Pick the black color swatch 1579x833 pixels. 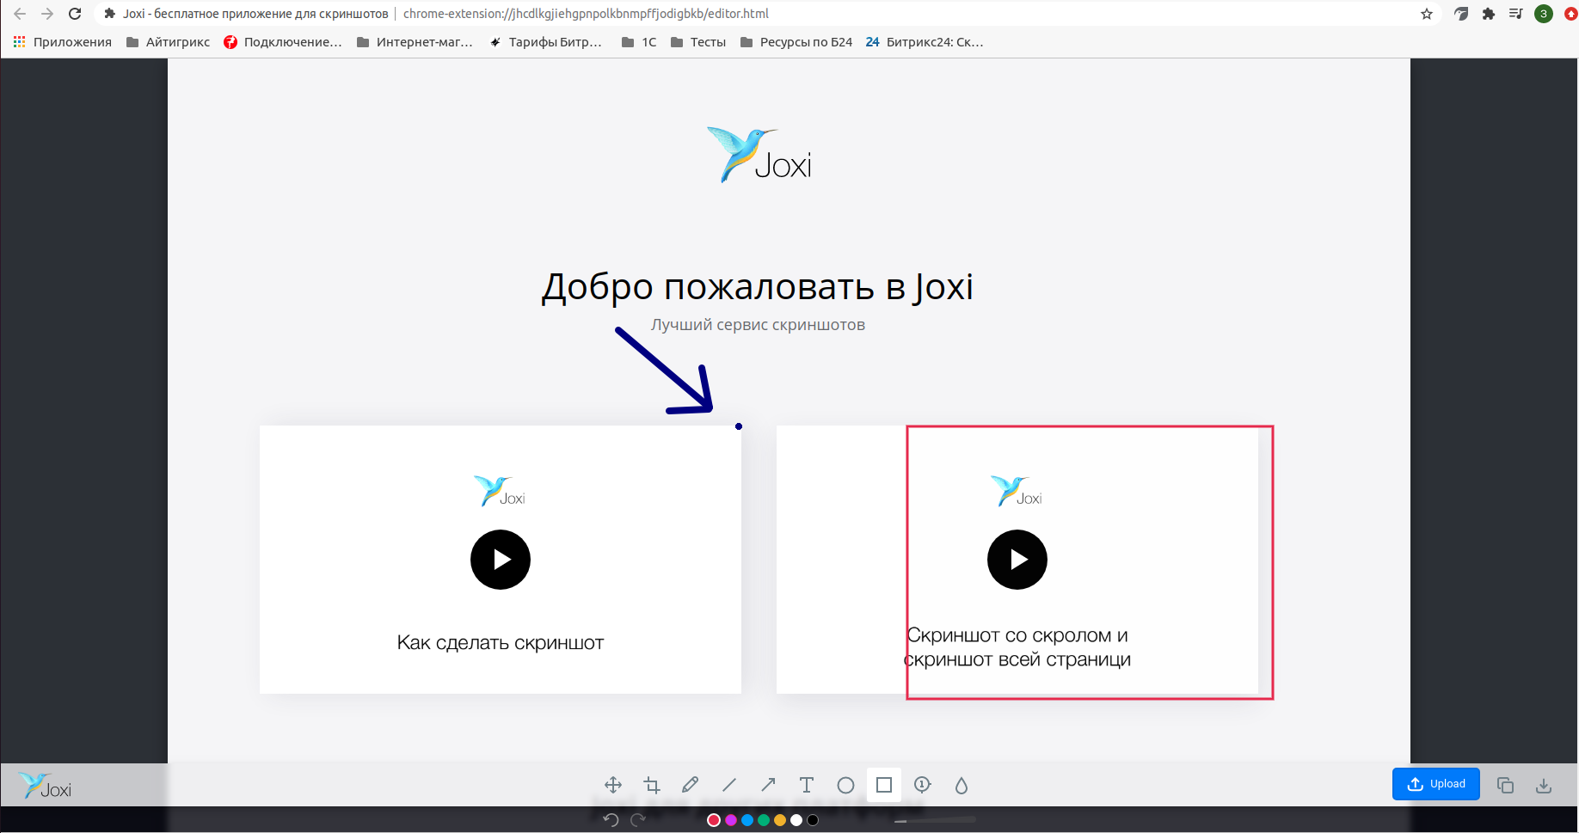click(x=813, y=820)
